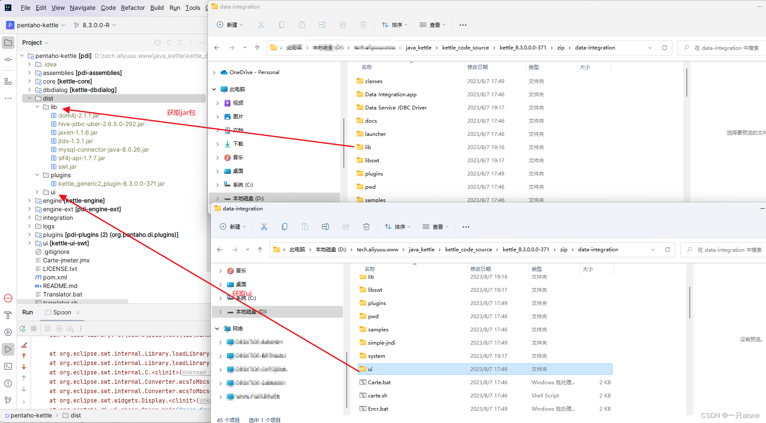This screenshot has height=423, width=766.
Task: Click Select Opened File icon in Project panel
Action: pyautogui.click(x=158, y=43)
